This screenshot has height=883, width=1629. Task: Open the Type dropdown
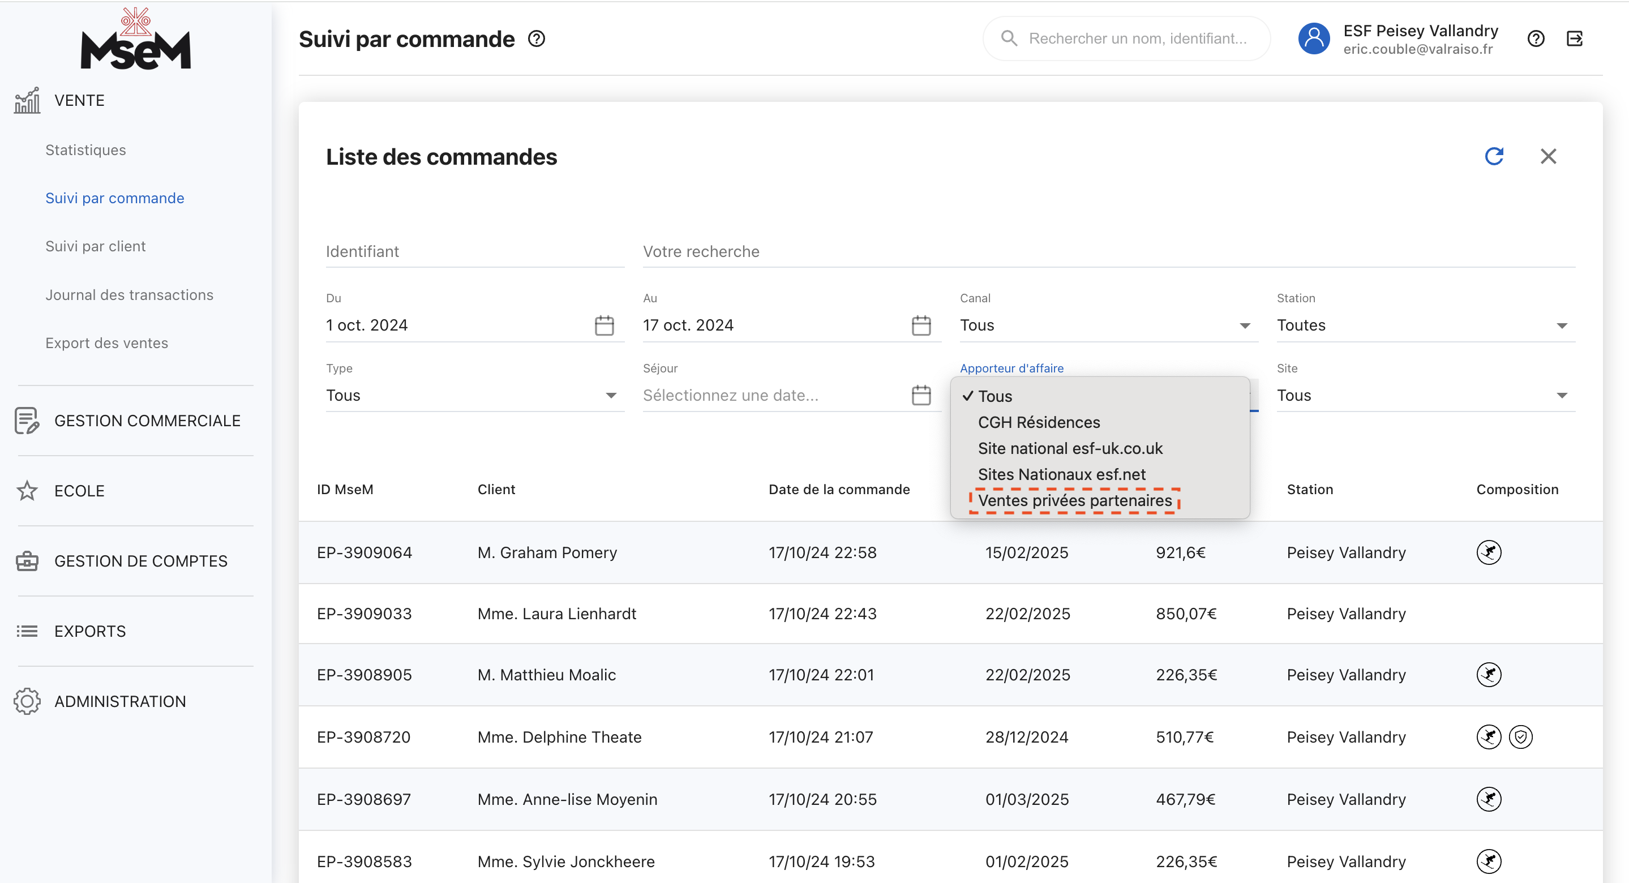pos(474,395)
